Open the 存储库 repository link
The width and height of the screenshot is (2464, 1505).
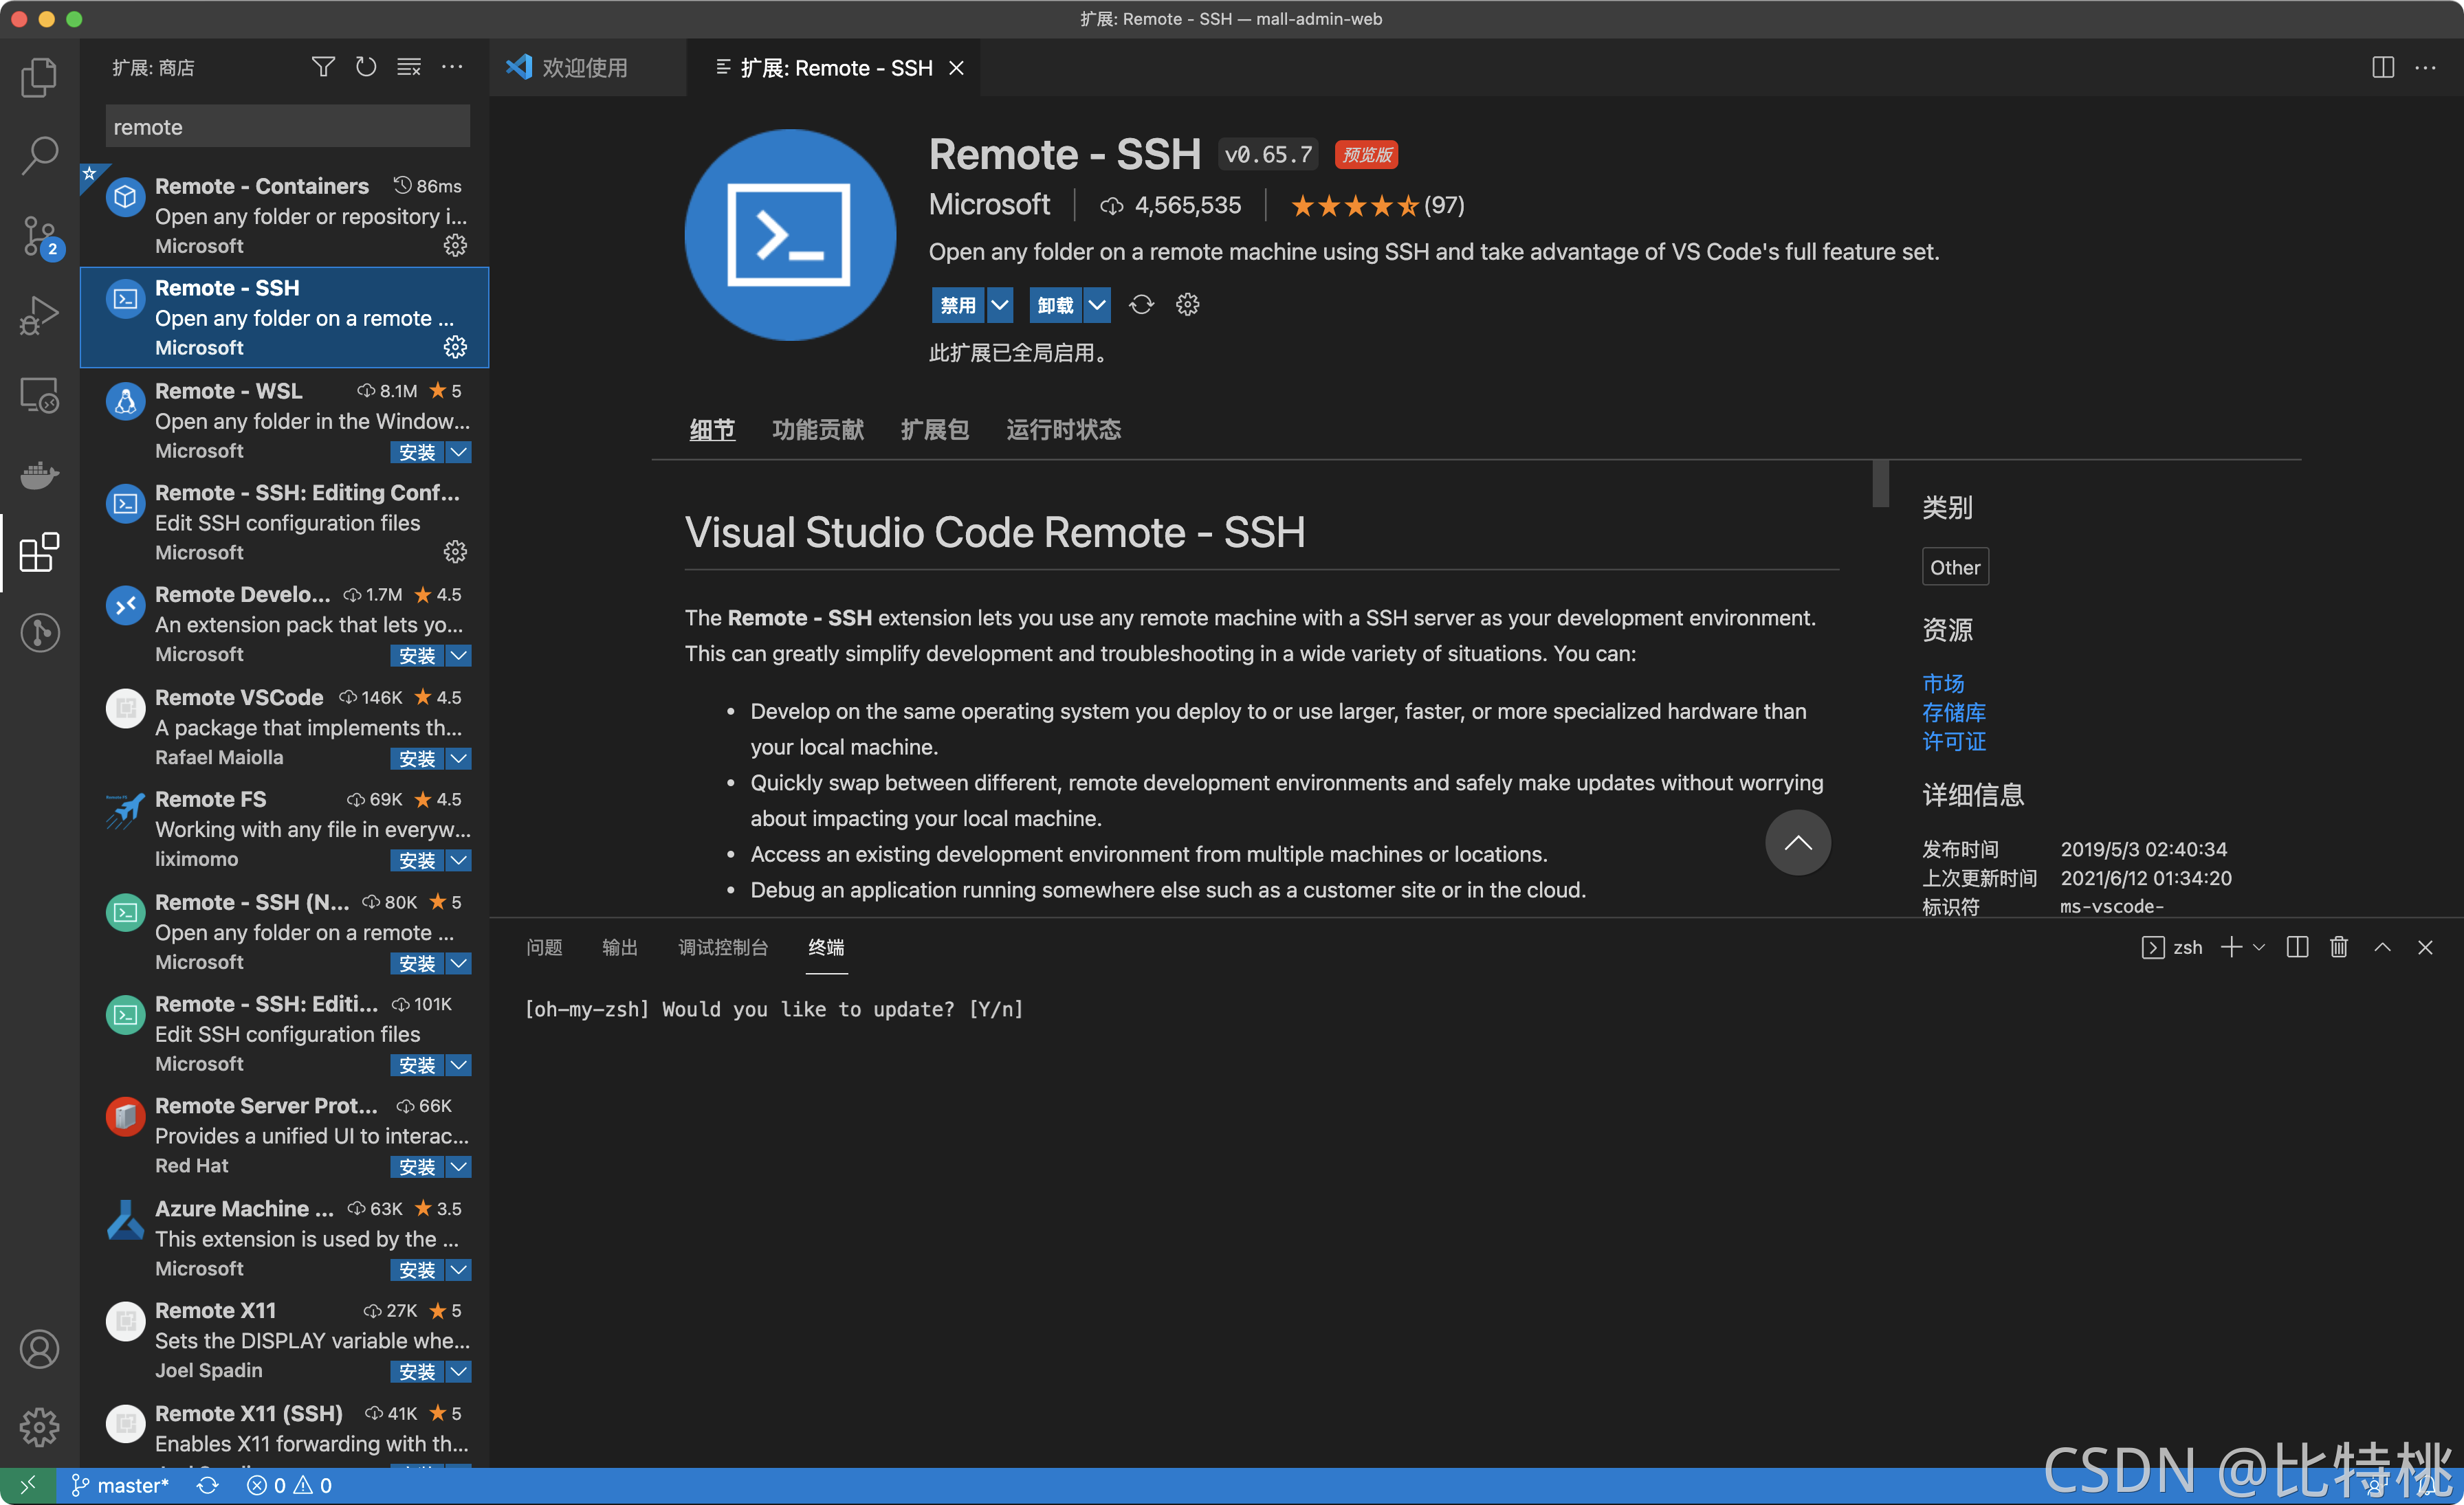[x=1954, y=713]
